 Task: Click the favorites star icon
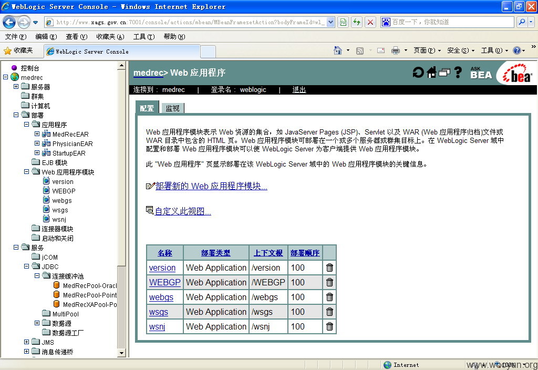tap(7, 51)
